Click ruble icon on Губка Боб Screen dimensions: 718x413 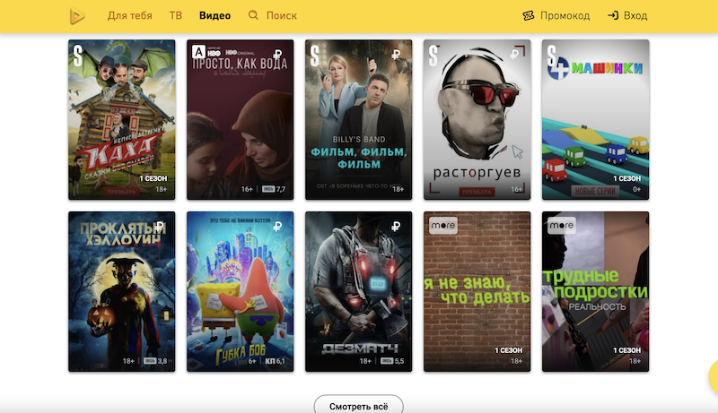(277, 226)
